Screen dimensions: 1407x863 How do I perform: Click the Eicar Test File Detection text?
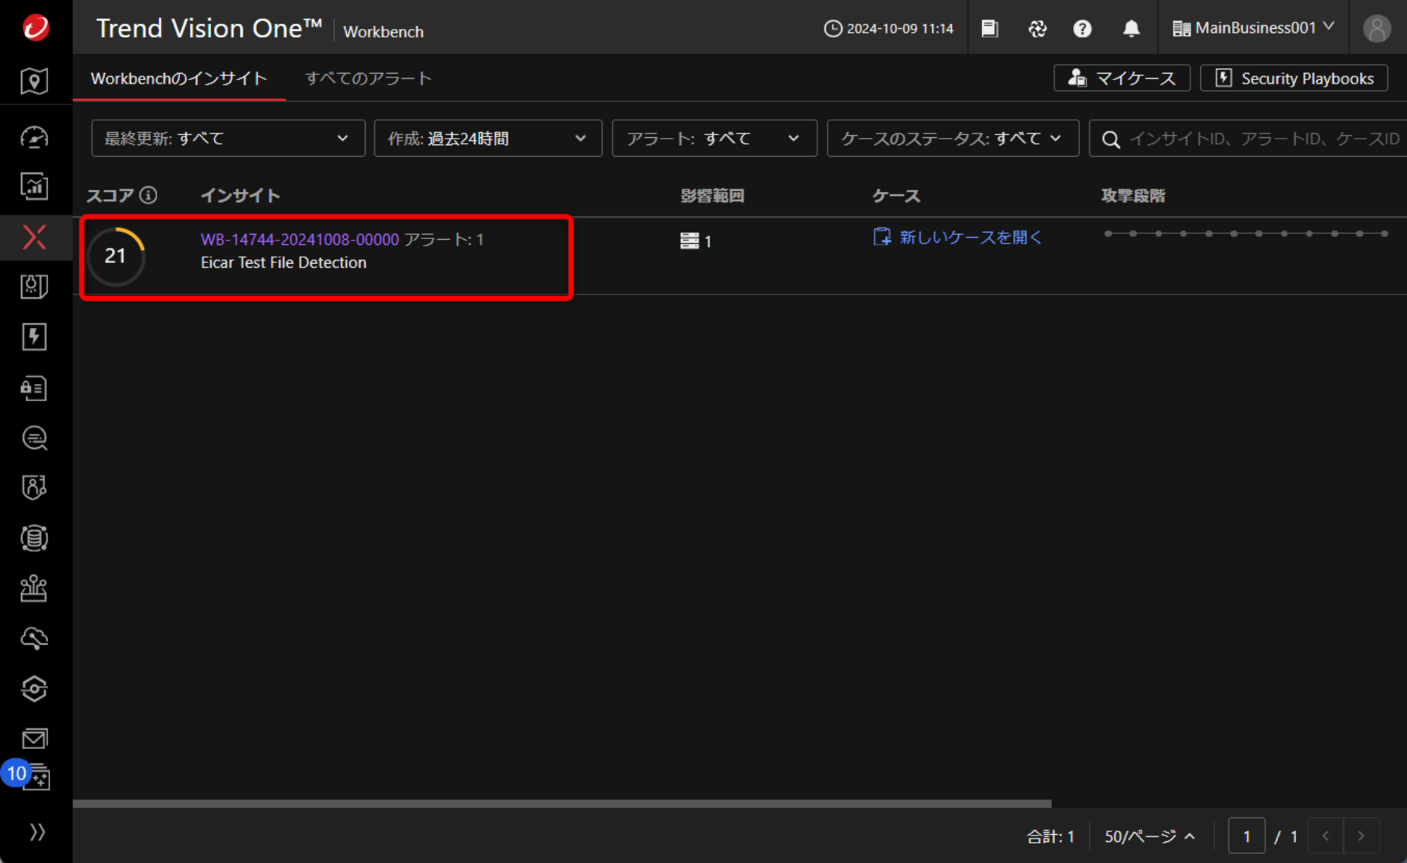coord(284,262)
